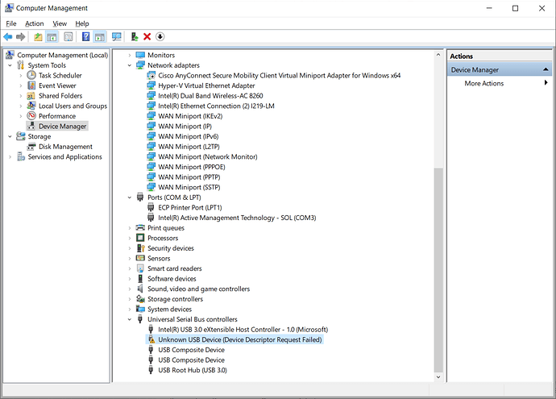The width and height of the screenshot is (556, 399).
Task: Open the Help menu
Action: (x=82, y=23)
